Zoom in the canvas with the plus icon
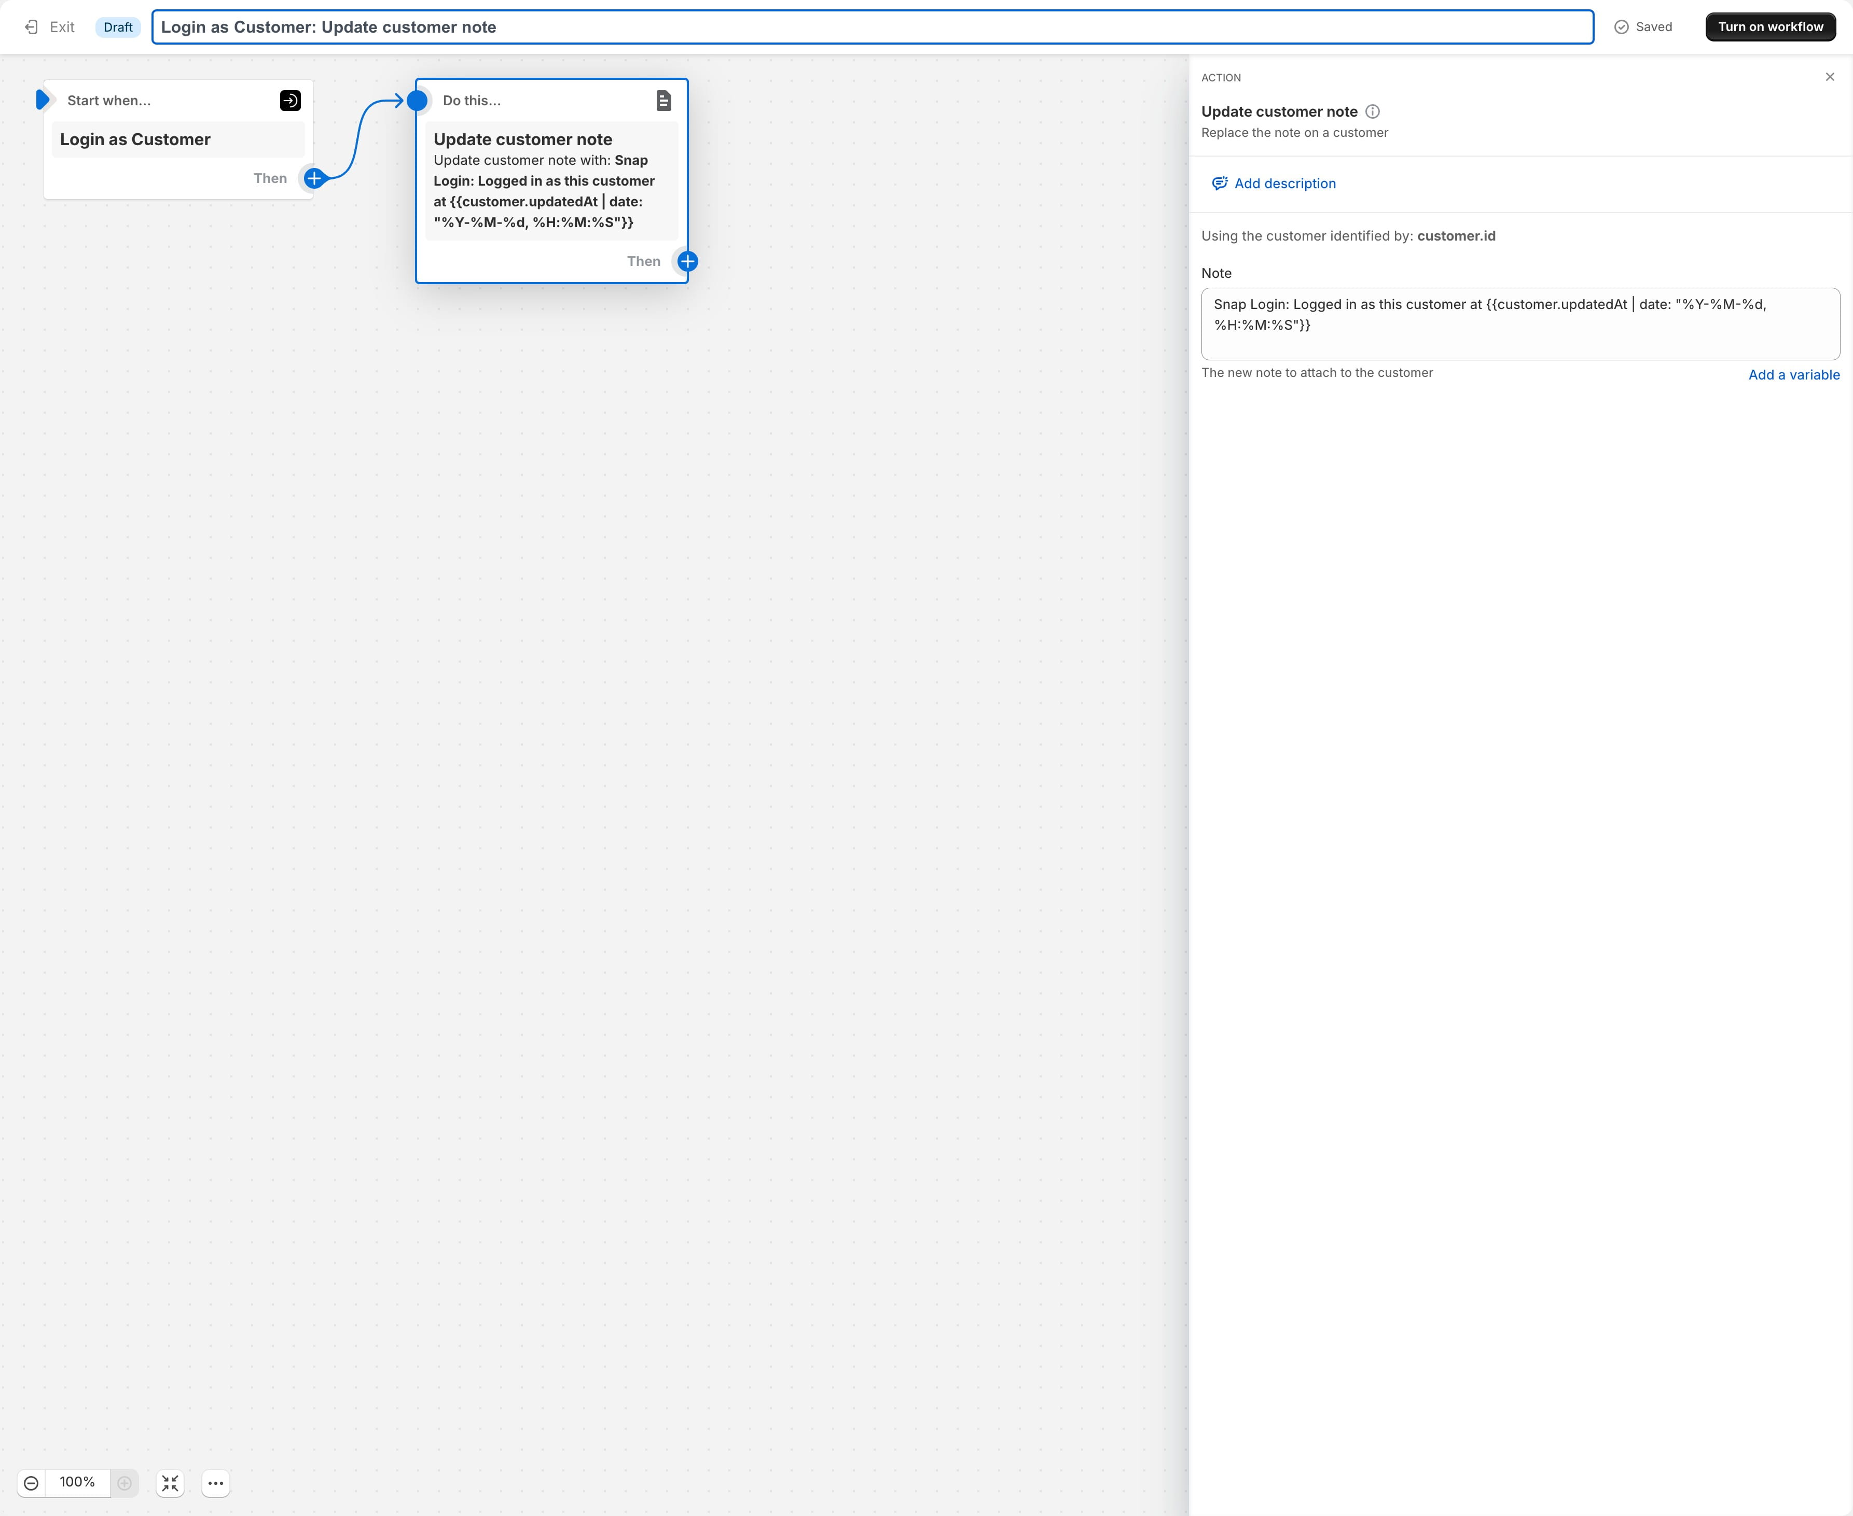Image resolution: width=1853 pixels, height=1516 pixels. [x=124, y=1483]
